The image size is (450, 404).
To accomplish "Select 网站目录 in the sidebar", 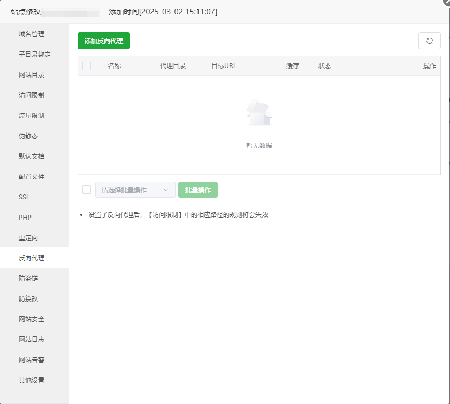I will 31,74.
